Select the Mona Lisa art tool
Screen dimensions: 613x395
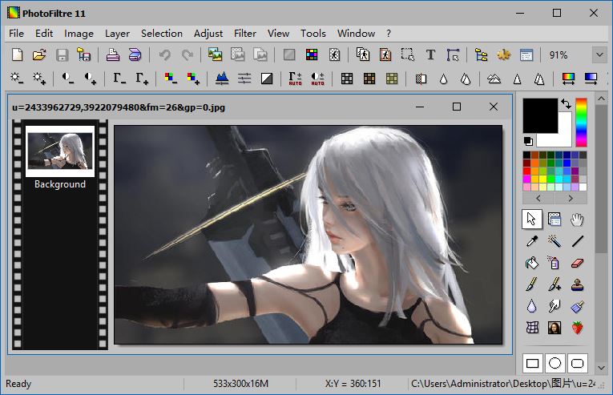(555, 328)
